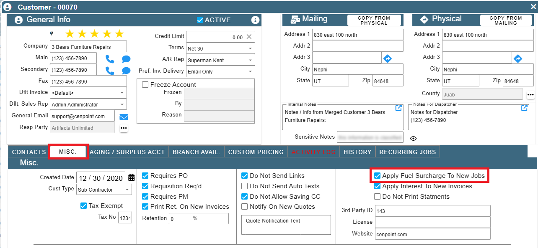This screenshot has height=248, width=538.
Task: Enable Do Not Send Auto Texts
Action: (x=245, y=186)
